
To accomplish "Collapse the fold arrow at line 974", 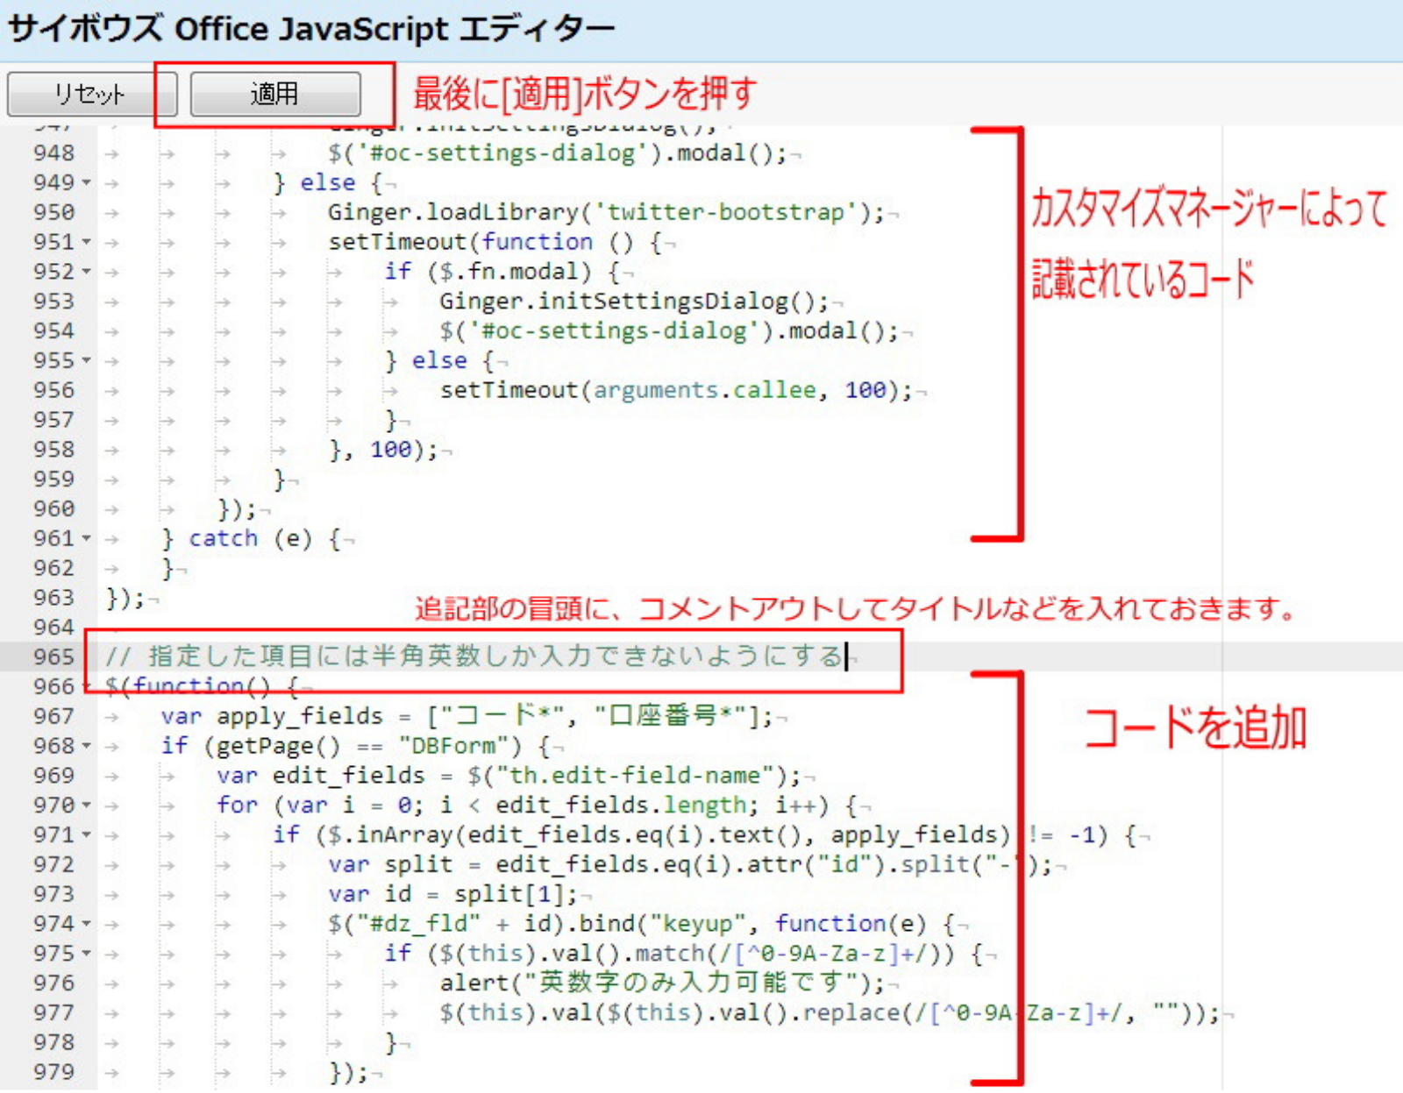I will [86, 924].
